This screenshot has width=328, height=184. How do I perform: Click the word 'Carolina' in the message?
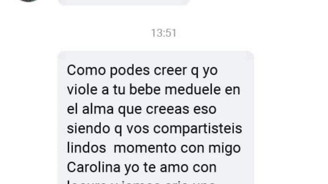[94, 167]
